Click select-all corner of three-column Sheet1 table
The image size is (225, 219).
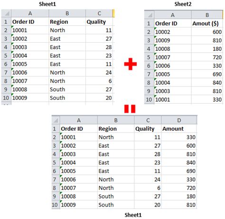6,13
